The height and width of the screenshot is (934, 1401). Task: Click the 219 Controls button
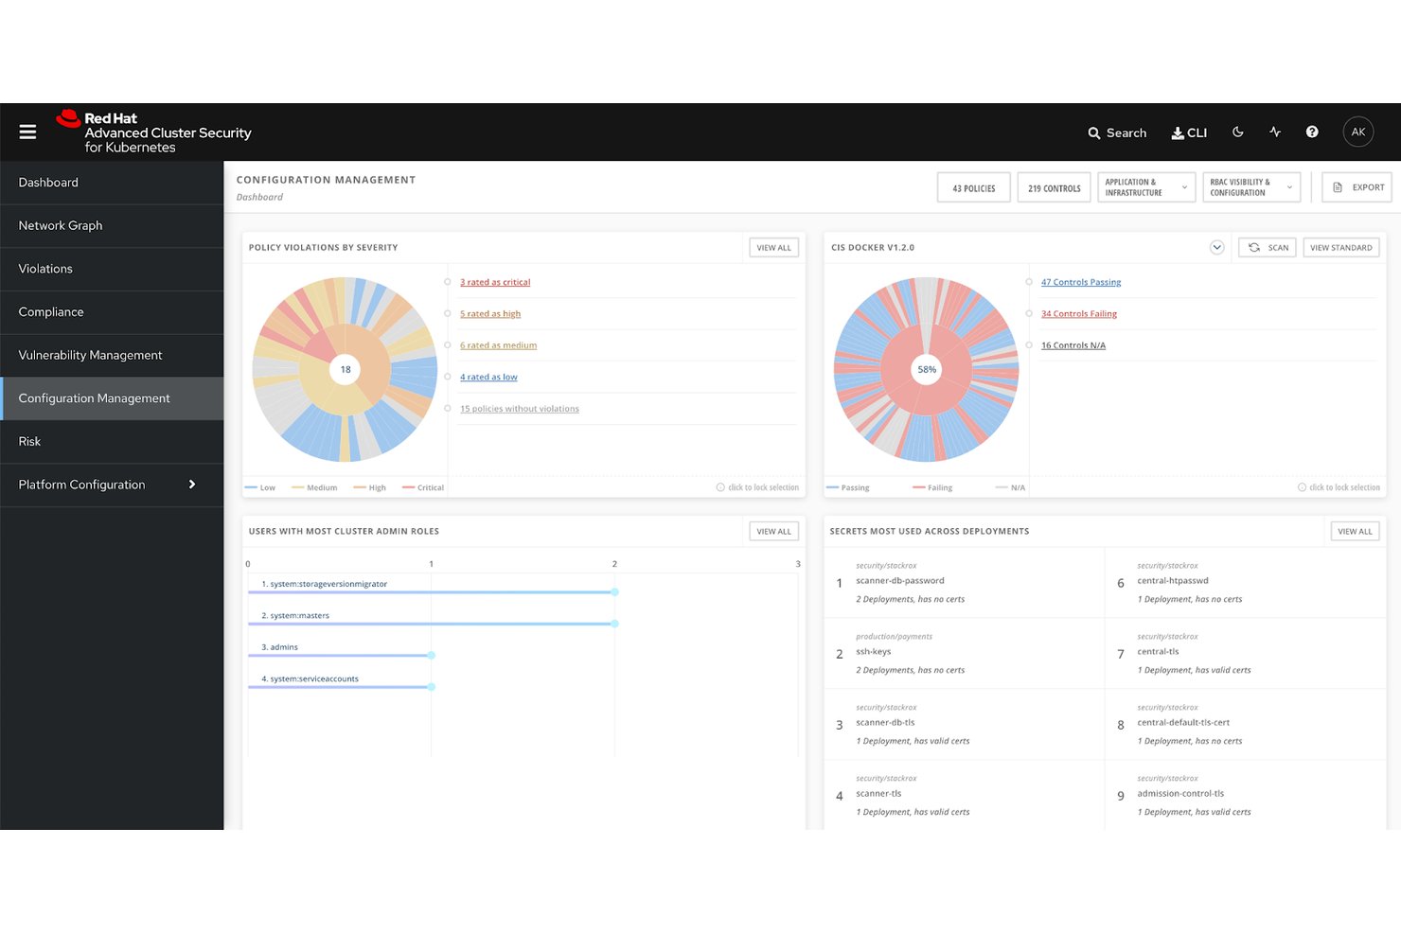(x=1055, y=187)
